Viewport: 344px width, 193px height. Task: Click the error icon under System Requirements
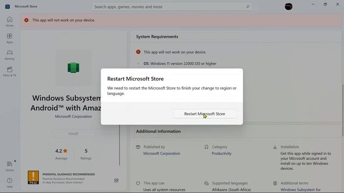tap(138, 52)
